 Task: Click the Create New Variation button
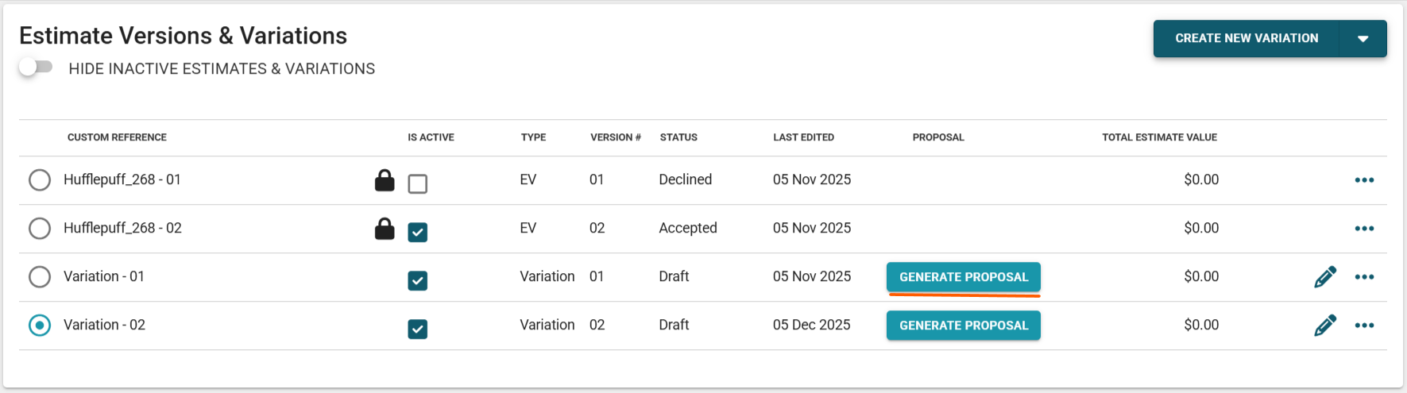tap(1246, 39)
